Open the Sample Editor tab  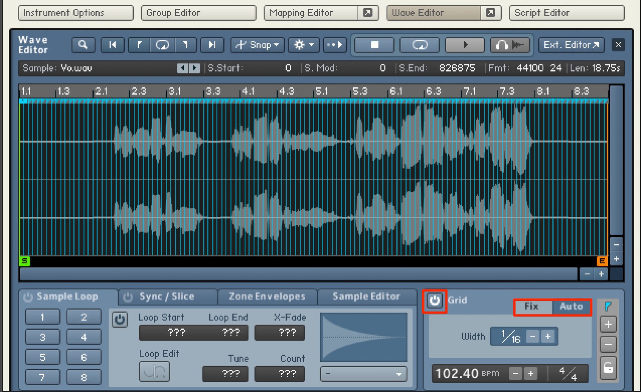(367, 297)
